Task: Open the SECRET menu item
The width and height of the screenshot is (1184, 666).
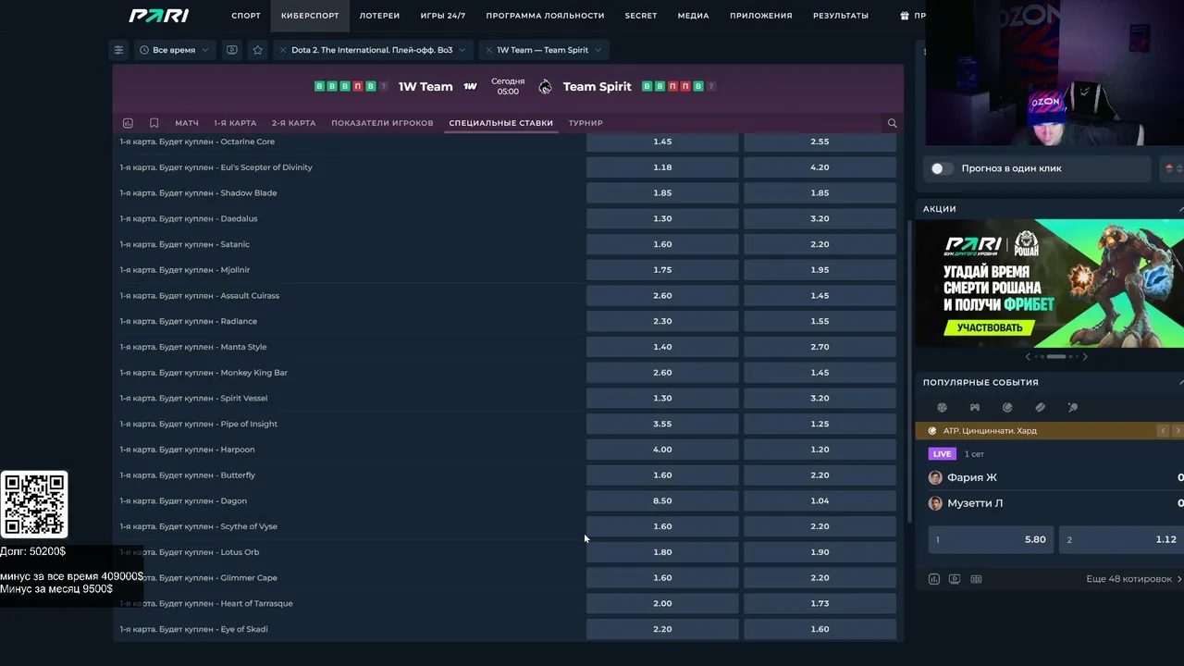Action: (641, 16)
